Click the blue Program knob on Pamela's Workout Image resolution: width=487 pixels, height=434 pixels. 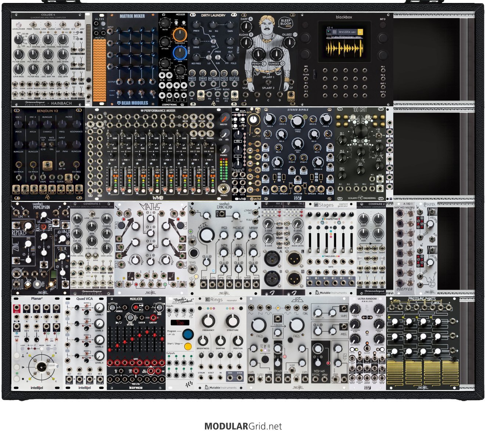tap(188, 334)
